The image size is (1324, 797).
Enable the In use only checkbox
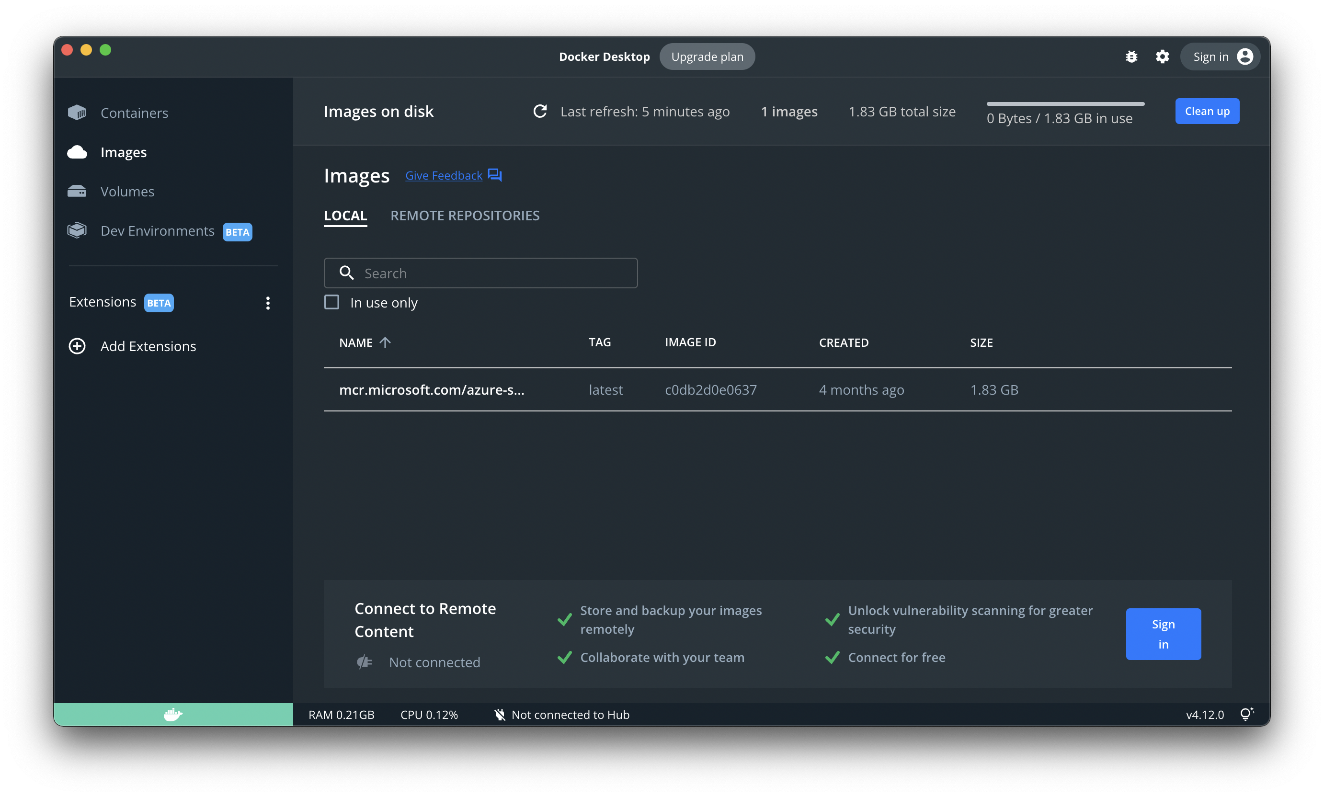pyautogui.click(x=331, y=302)
